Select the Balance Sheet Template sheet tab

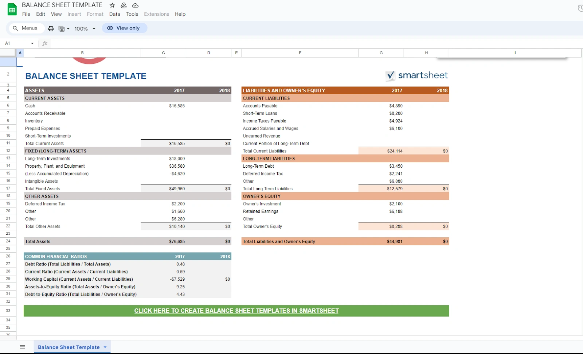pyautogui.click(x=69, y=347)
